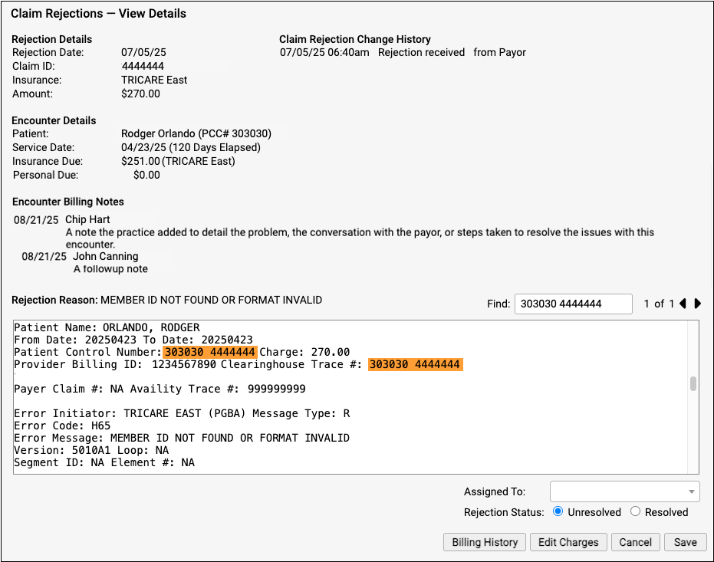Click the From Date: 20250423 line

point(133,340)
